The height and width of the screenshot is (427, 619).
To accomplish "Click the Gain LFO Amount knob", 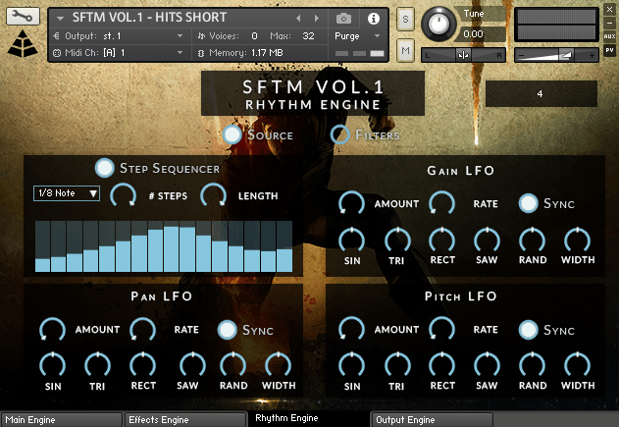I will (350, 203).
